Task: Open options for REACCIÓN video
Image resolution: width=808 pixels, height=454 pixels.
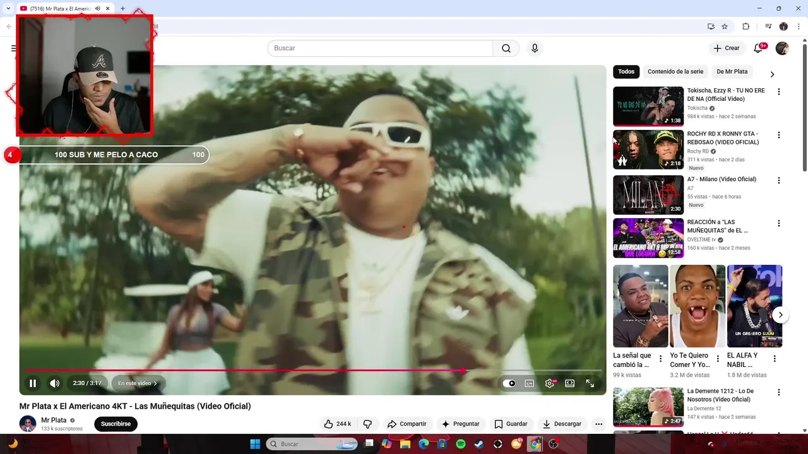Action: point(778,223)
